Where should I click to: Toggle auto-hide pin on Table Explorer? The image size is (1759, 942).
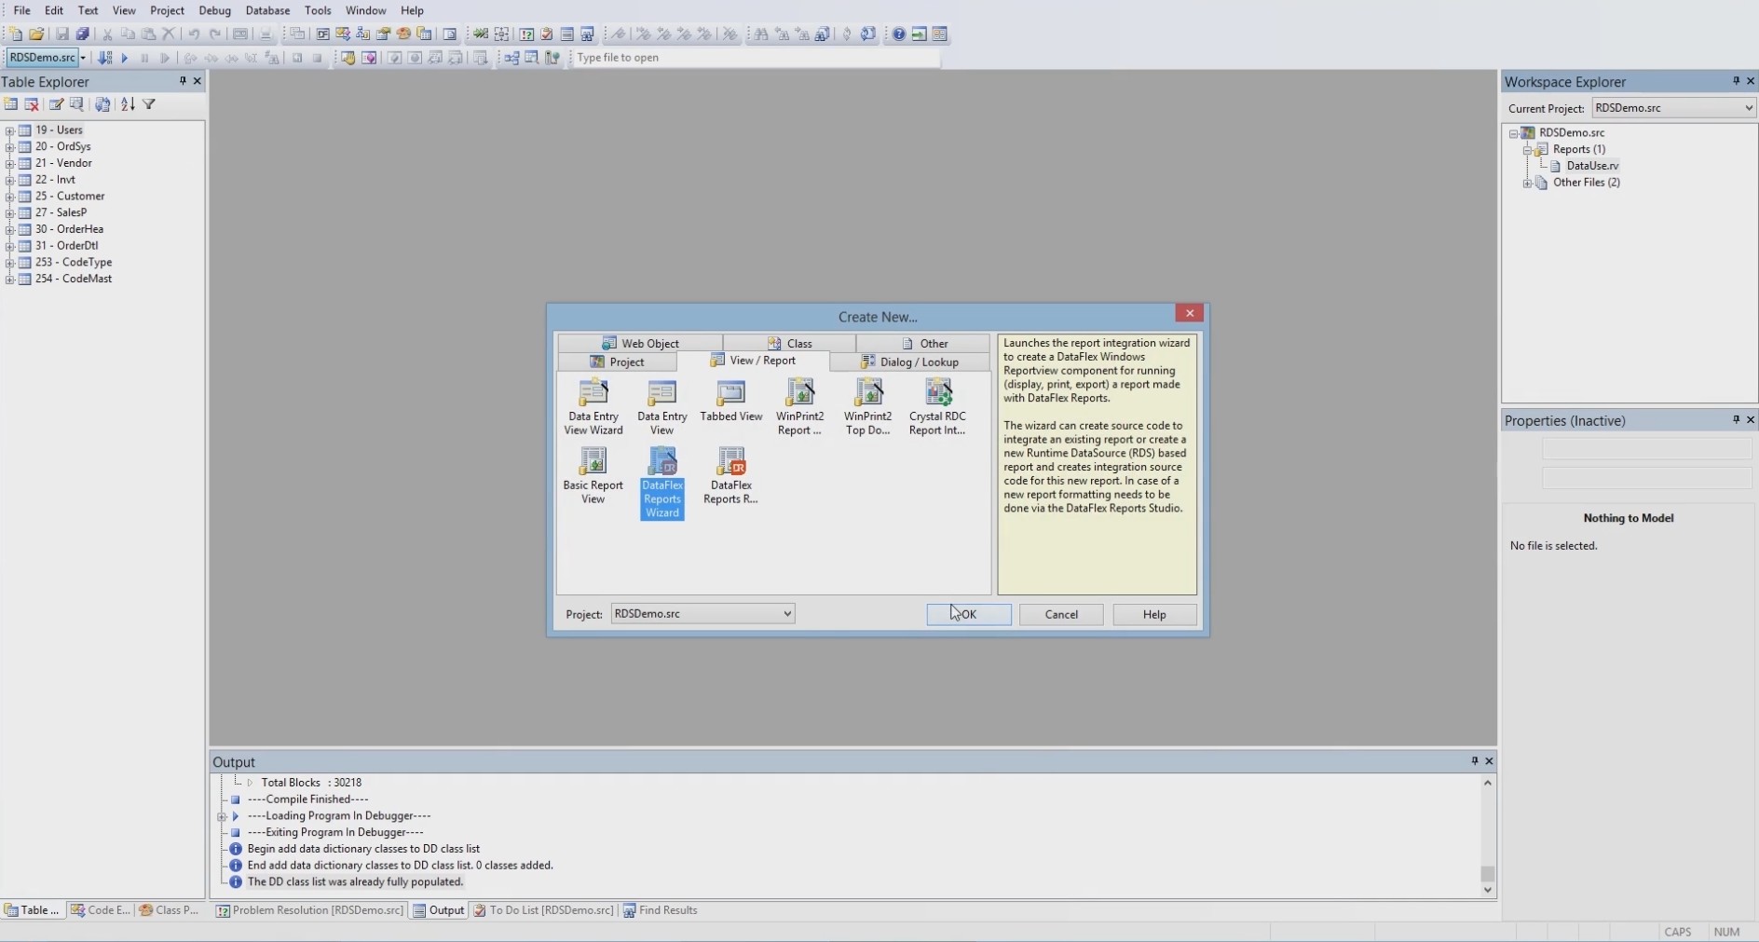183,81
